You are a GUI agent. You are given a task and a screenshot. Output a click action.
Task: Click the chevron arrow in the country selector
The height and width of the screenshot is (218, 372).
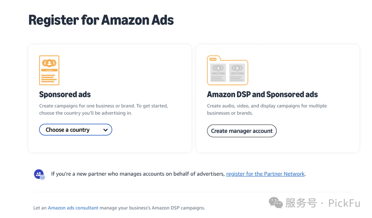105,130
